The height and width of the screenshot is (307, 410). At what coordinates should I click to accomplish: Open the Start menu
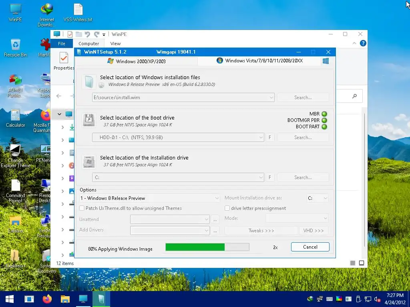10,299
